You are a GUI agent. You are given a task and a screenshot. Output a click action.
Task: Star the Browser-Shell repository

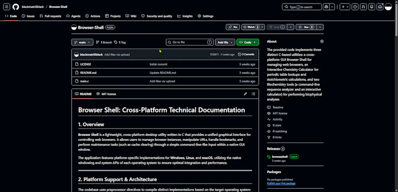(306, 27)
